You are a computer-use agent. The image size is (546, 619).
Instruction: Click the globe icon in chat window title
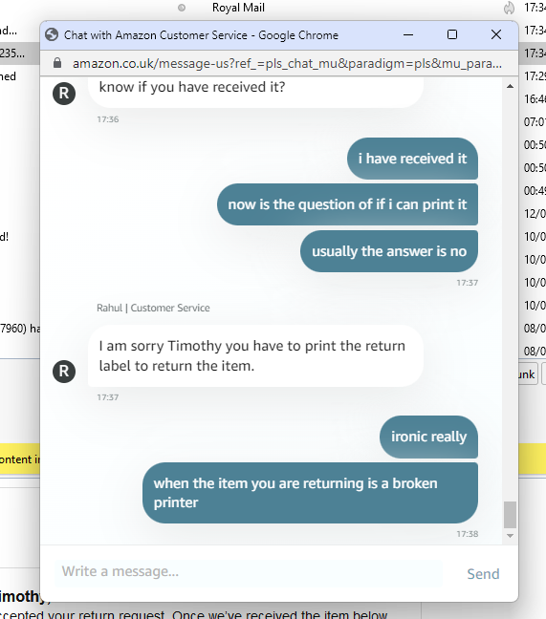[52, 34]
